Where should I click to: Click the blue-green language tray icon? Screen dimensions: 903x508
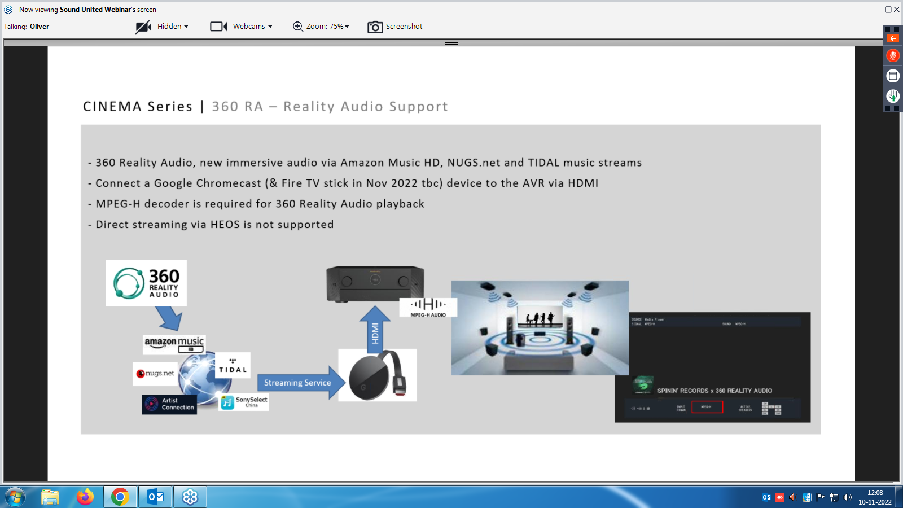(806, 497)
